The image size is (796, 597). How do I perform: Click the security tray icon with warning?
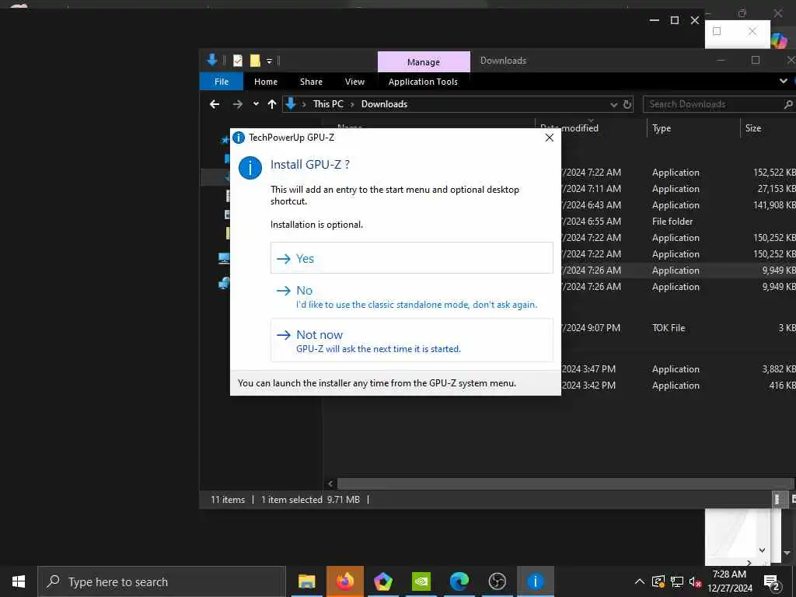pyautogui.click(x=658, y=581)
